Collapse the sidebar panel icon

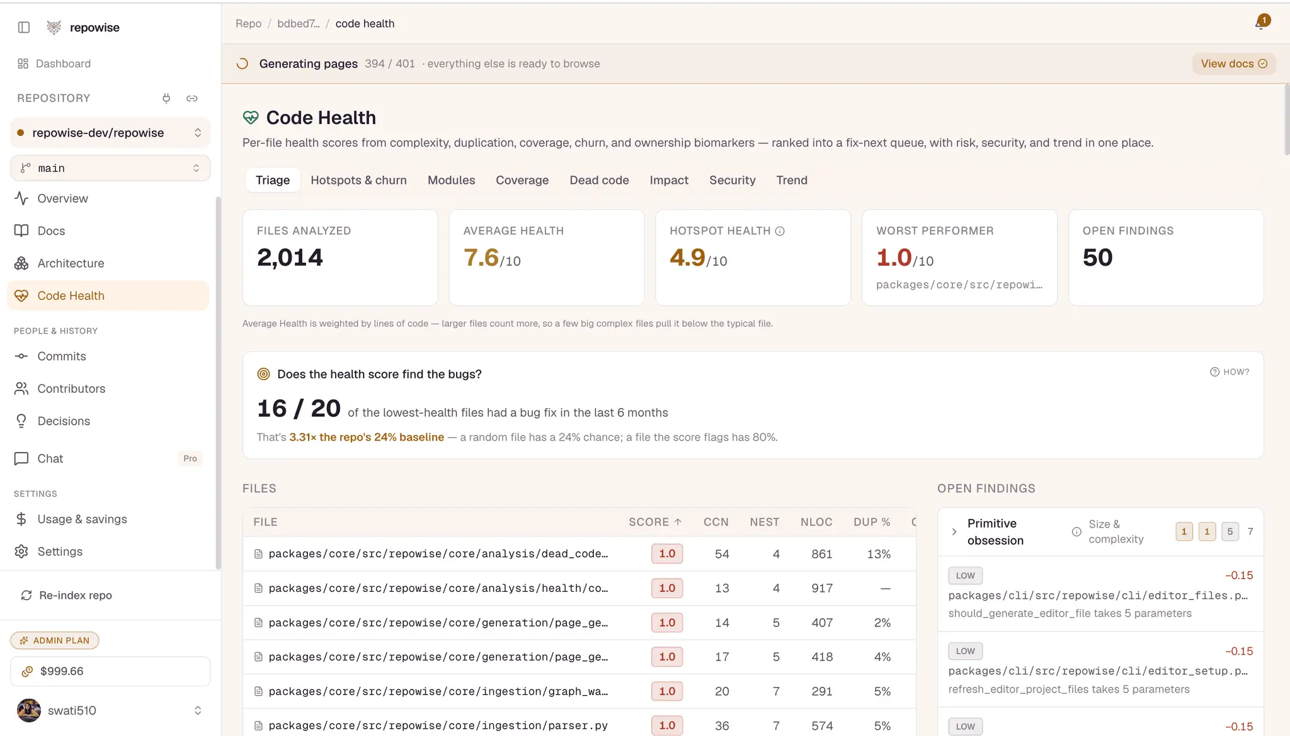(x=24, y=27)
